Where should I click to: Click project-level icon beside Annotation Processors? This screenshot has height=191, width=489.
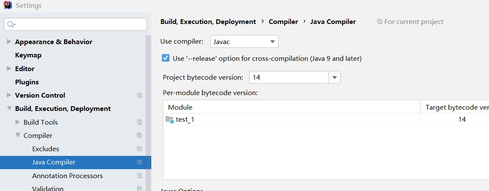[139, 176]
